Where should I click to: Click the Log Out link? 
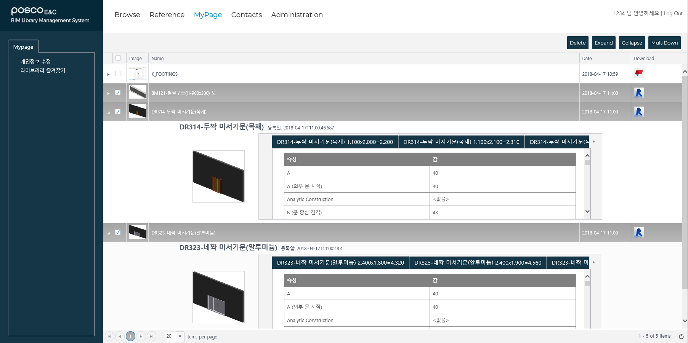pos(673,13)
